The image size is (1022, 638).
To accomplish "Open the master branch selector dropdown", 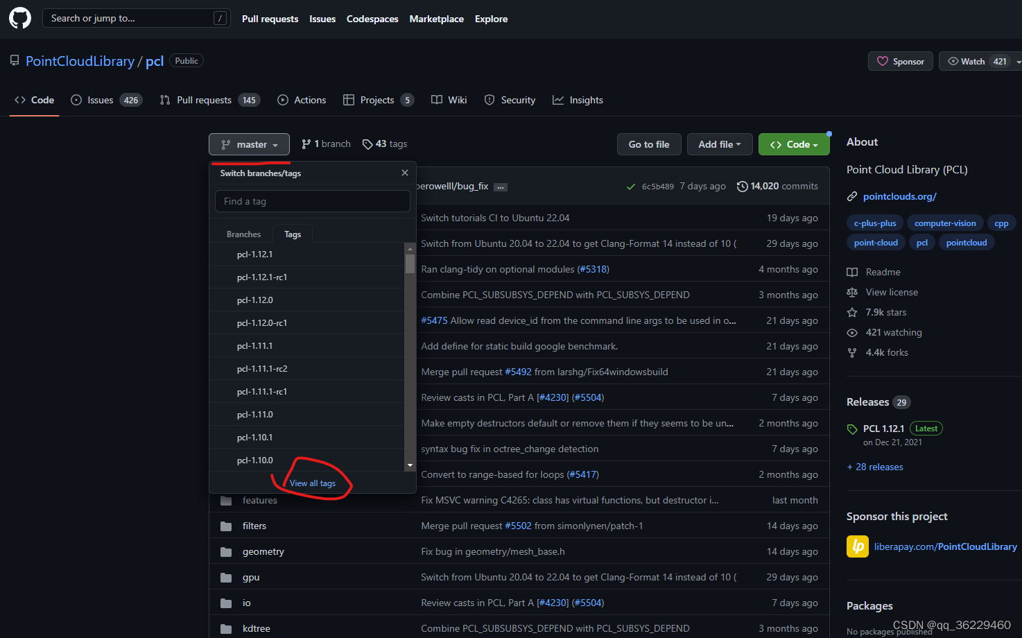I will pos(249,144).
